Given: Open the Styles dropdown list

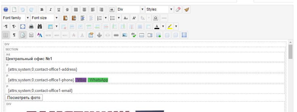Looking at the screenshot, I should [160, 9].
